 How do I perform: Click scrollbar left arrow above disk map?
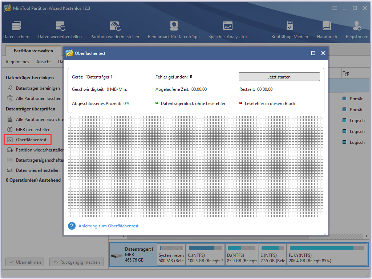(124, 236)
